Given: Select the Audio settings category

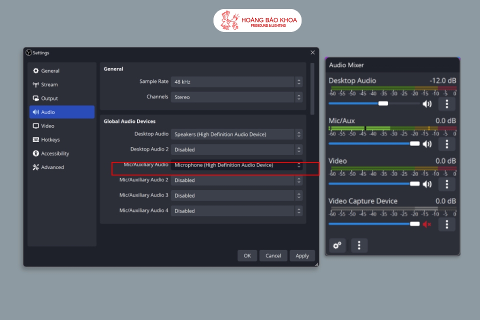Looking at the screenshot, I should point(62,112).
